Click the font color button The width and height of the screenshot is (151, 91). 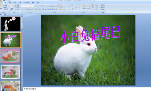coord(39,9)
